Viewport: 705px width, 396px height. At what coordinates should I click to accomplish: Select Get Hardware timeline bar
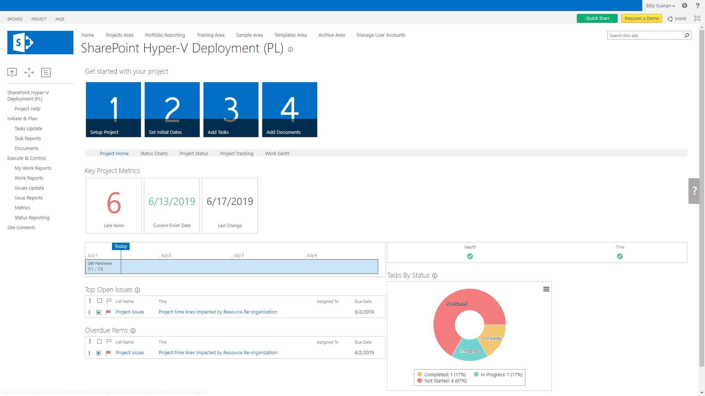[x=232, y=267]
